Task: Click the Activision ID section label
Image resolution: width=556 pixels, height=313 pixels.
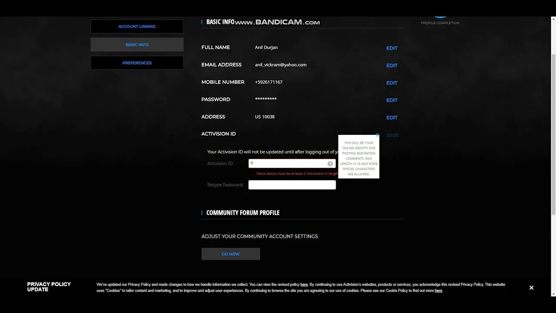Action: click(x=218, y=134)
